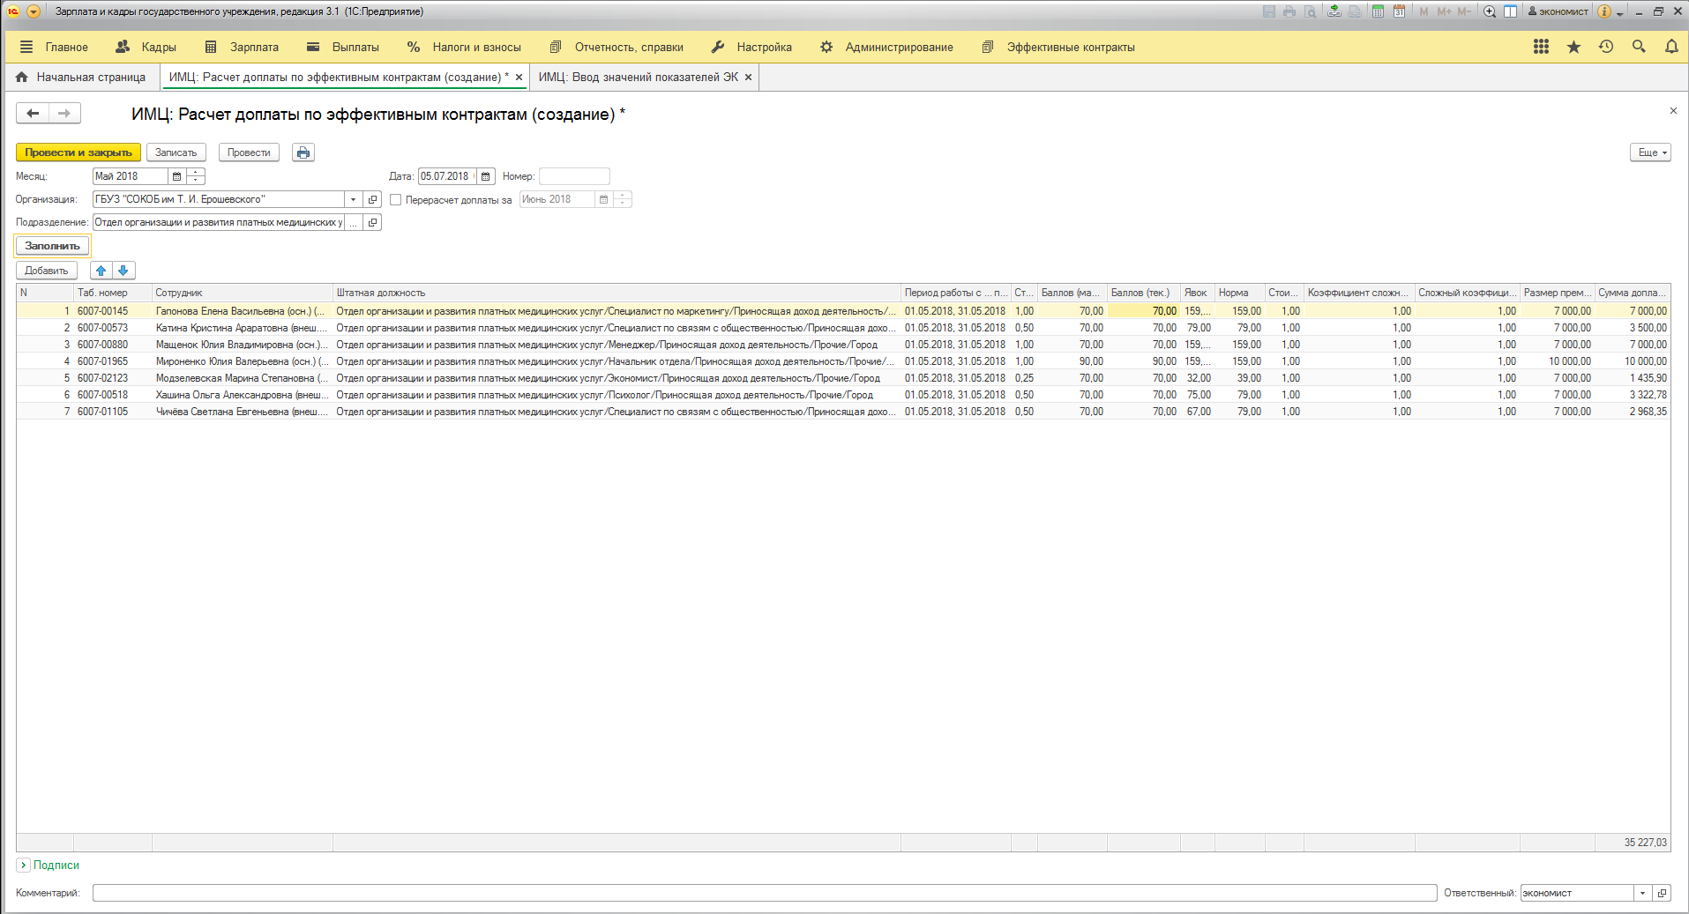
Task: Click the search magnifier icon
Action: pyautogui.click(x=1638, y=47)
